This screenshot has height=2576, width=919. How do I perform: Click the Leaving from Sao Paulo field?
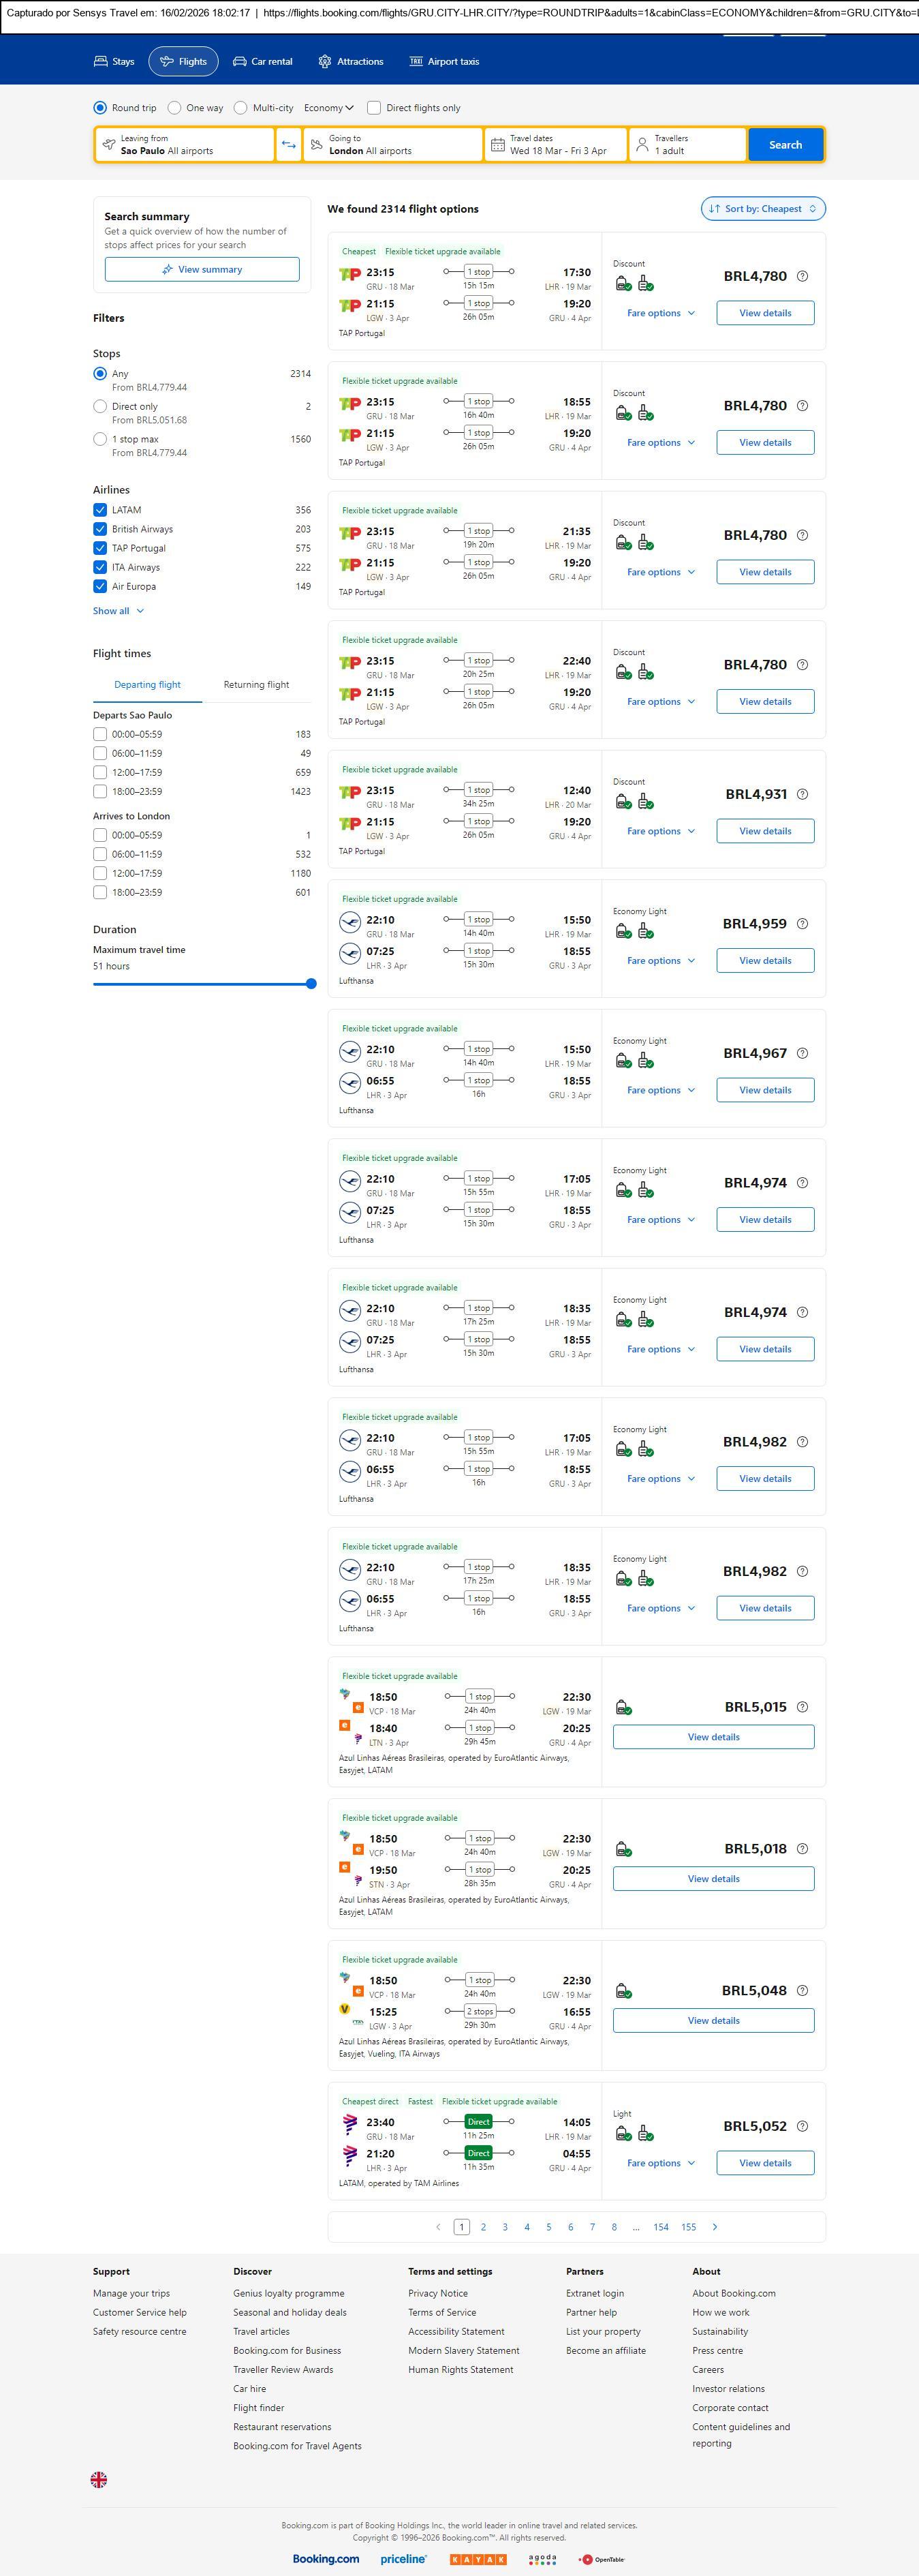(185, 145)
